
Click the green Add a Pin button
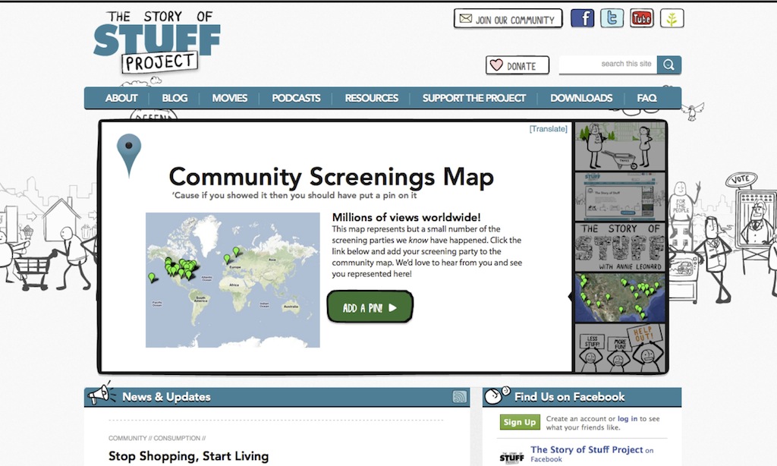click(x=370, y=307)
